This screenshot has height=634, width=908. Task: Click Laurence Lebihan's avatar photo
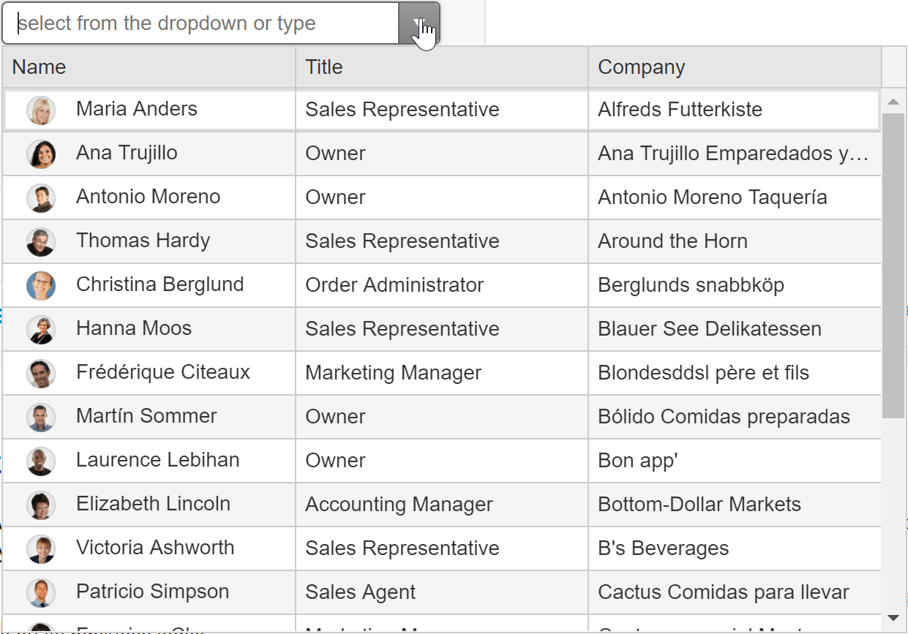[41, 461]
